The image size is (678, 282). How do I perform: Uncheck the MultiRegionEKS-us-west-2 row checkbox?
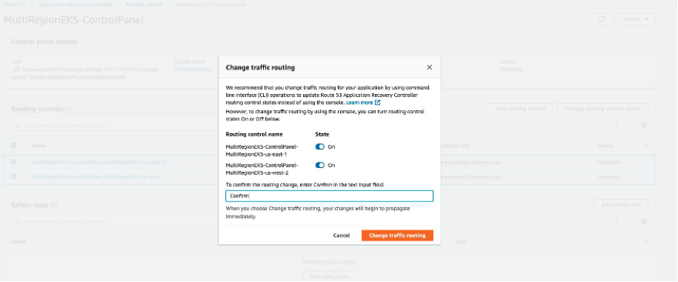pyautogui.click(x=14, y=162)
